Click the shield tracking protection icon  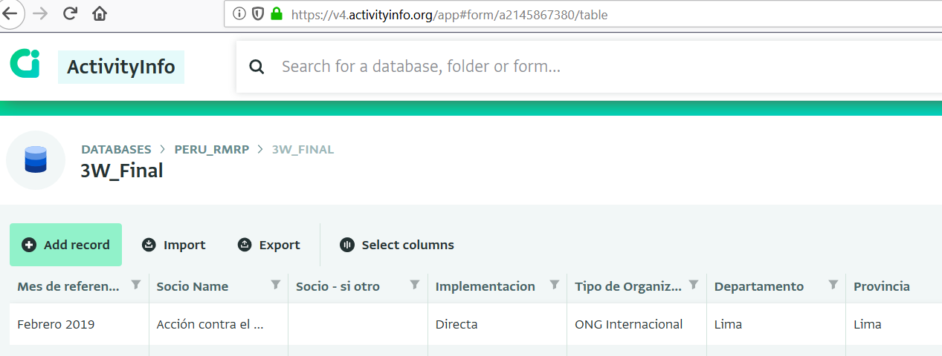tap(258, 13)
